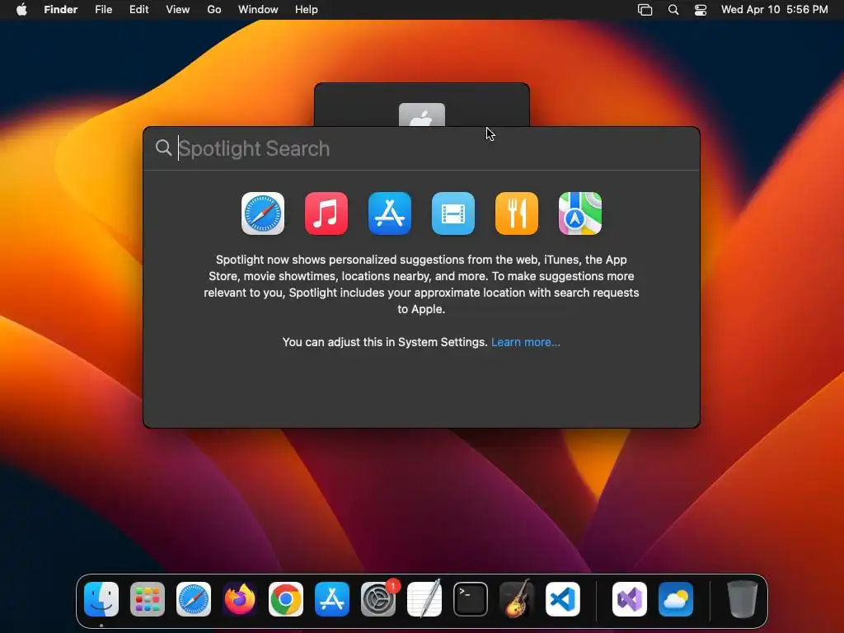Open the Apple menu
844x633 pixels.
[21, 10]
